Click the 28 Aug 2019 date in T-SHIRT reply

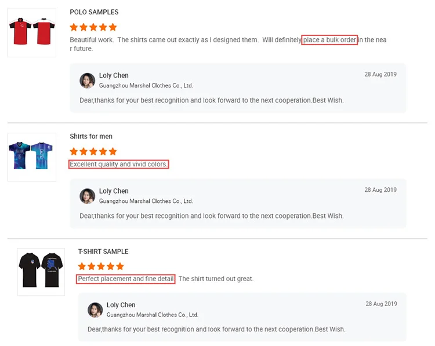click(x=381, y=304)
